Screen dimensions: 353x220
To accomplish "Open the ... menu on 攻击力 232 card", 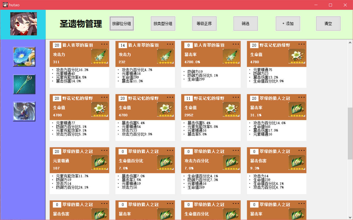I will [x=170, y=44].
